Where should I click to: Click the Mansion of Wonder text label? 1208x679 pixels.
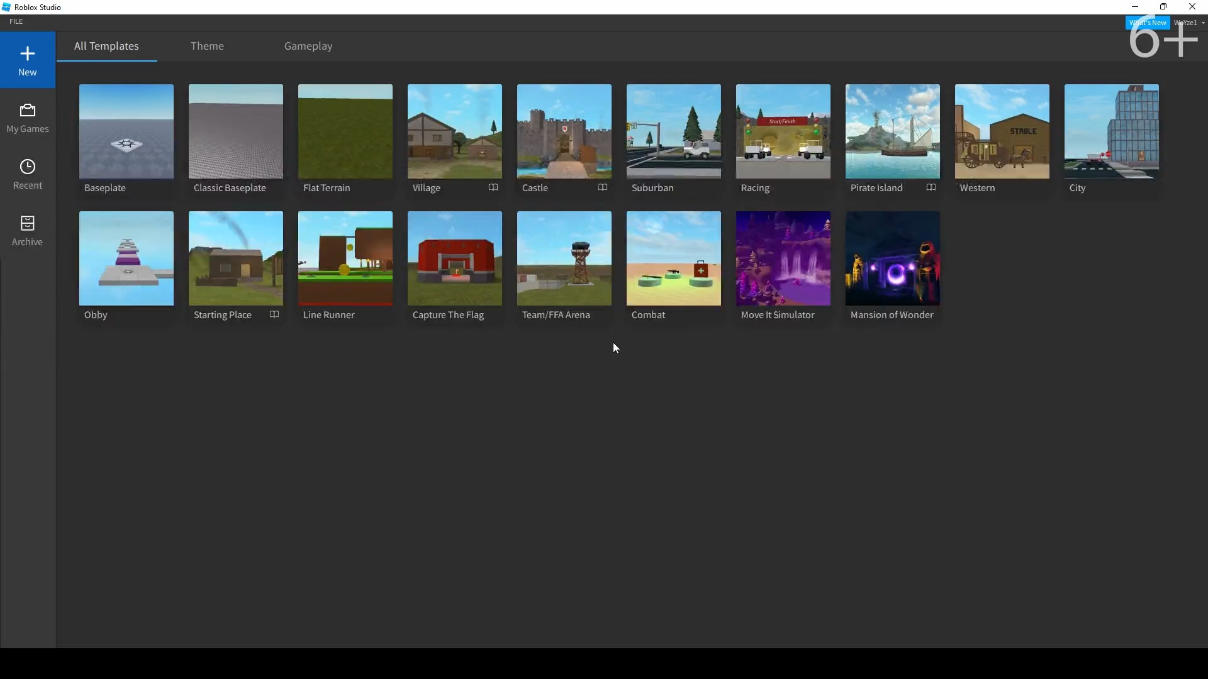tap(892, 315)
